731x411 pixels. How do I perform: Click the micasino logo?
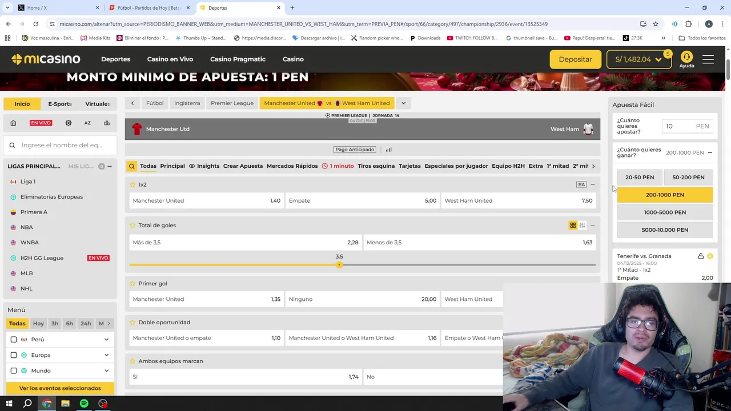(x=46, y=59)
